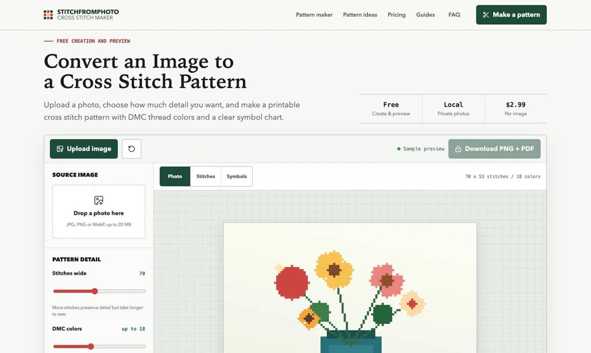The width and height of the screenshot is (591, 353).
Task: Switch to the Stitches view tab
Action: click(206, 176)
